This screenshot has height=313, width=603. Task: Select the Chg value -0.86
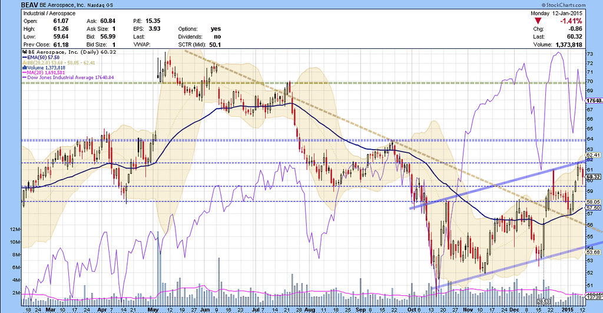[575, 29]
